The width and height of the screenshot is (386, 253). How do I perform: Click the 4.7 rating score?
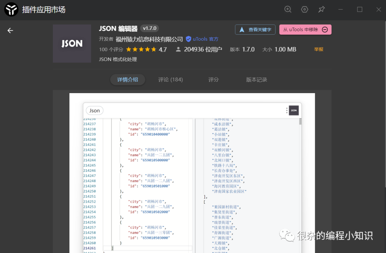(x=163, y=50)
